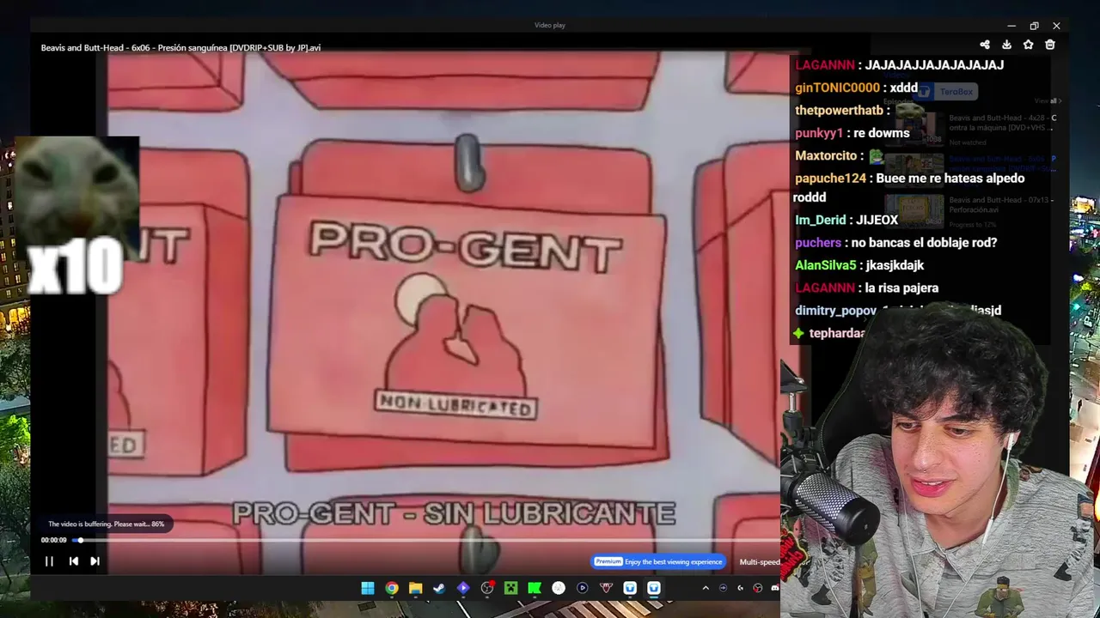The height and width of the screenshot is (618, 1100).
Task: Click chat username Im_Derid
Action: 821,220
